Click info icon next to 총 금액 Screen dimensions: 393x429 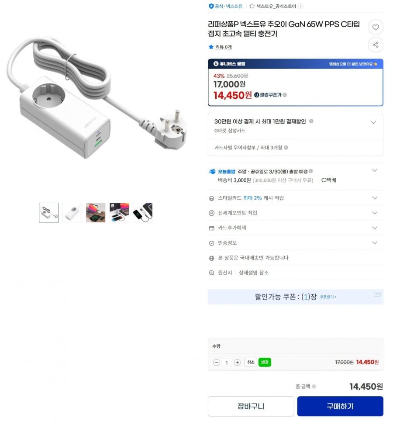(x=314, y=386)
